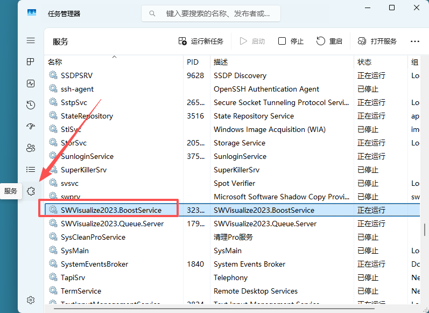Open App history page in sidebar
The height and width of the screenshot is (313, 429).
(x=31, y=105)
